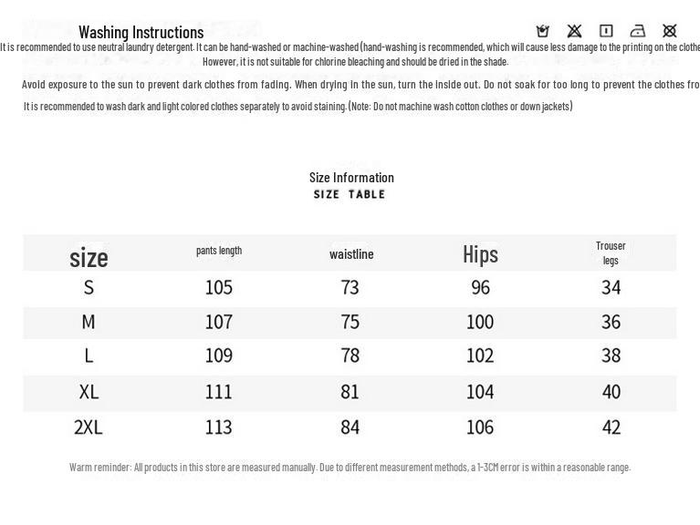Click the do-not-dry-clean crossed circle icon
The image size is (700, 525).
670,31
